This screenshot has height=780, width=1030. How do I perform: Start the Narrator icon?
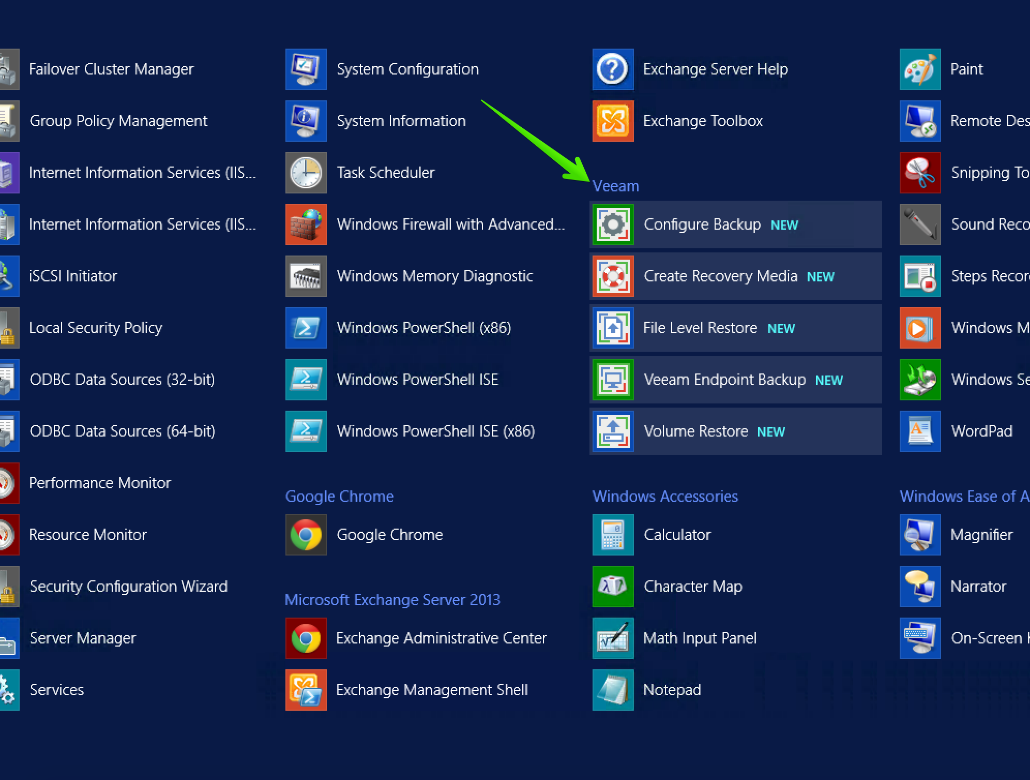click(920, 587)
